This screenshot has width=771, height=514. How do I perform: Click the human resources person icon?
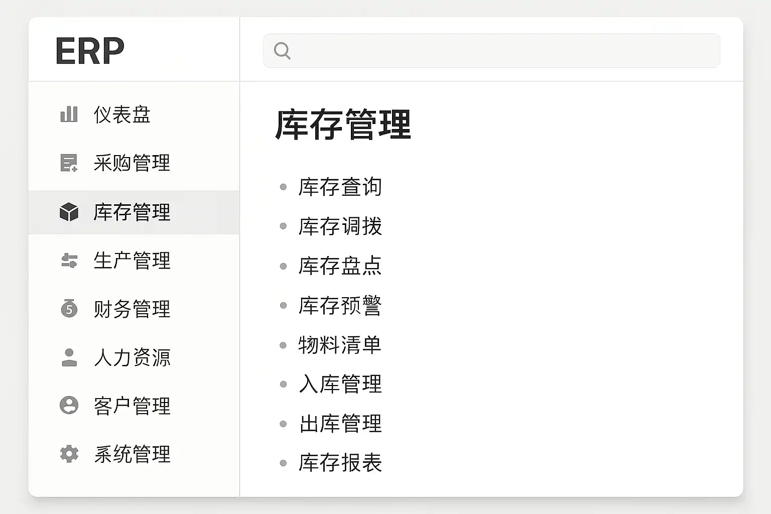pos(69,357)
